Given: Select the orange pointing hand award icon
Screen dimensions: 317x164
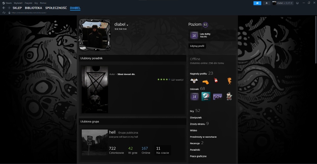Looking at the screenshot, I should pyautogui.click(x=206, y=82).
